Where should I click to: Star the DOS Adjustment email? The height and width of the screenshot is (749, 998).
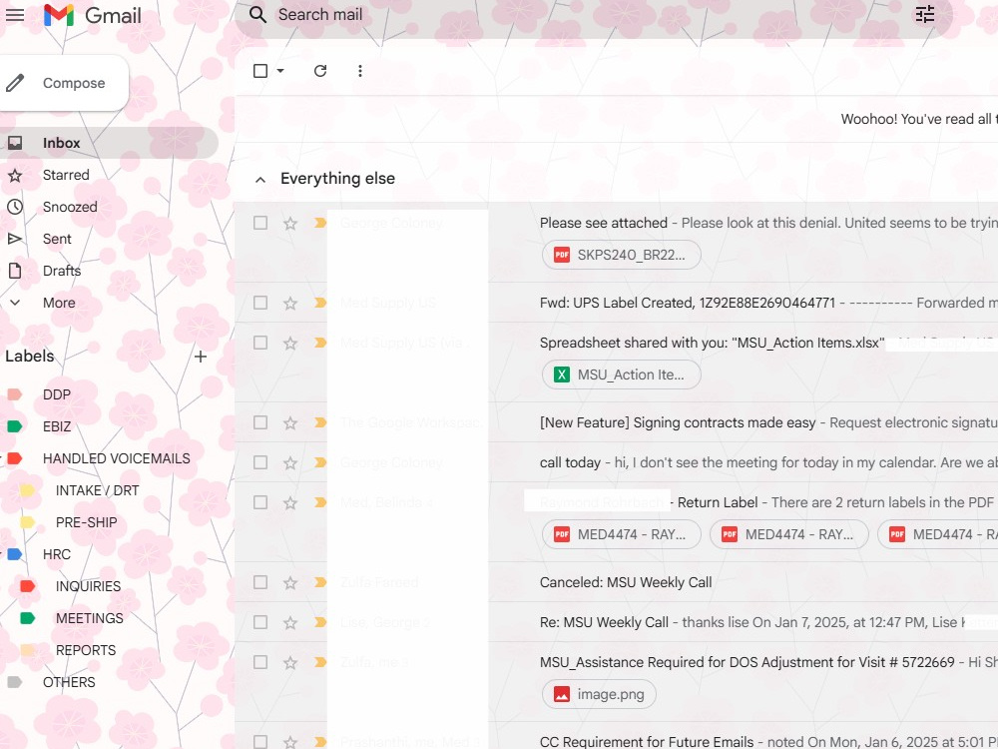[290, 663]
